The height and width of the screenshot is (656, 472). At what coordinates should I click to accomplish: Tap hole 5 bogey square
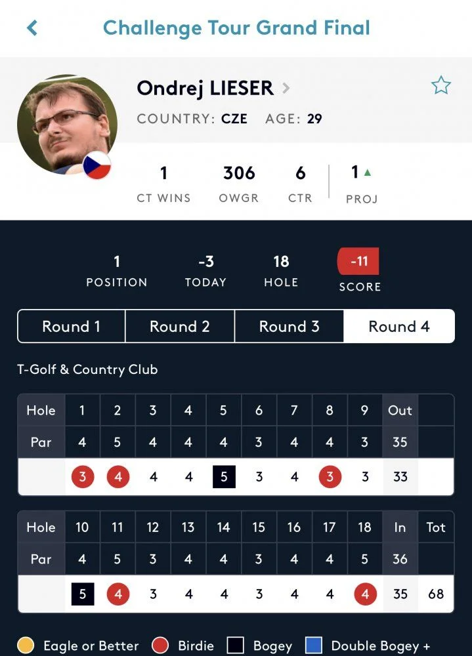pos(224,476)
